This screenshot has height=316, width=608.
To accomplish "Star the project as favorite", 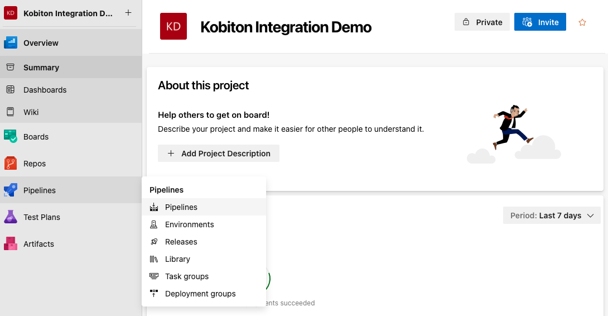I will pos(582,22).
